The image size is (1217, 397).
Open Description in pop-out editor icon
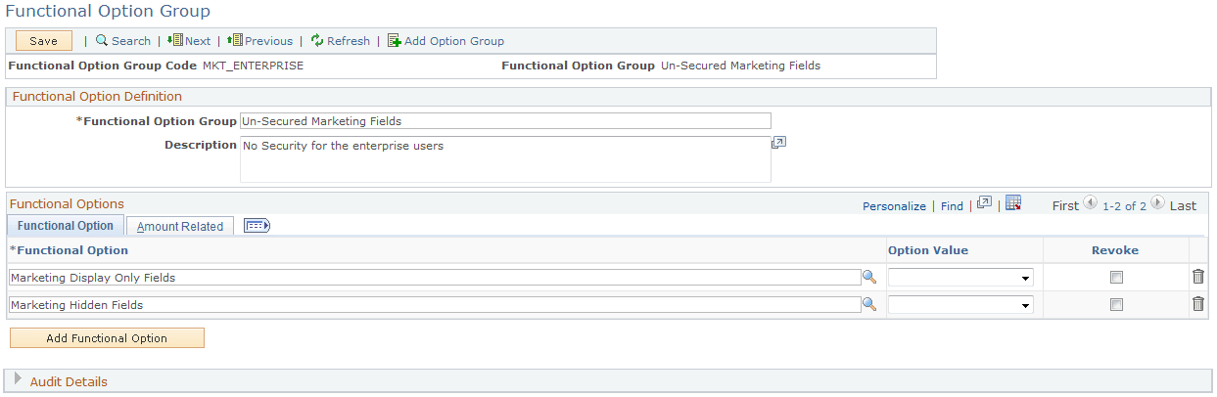779,143
